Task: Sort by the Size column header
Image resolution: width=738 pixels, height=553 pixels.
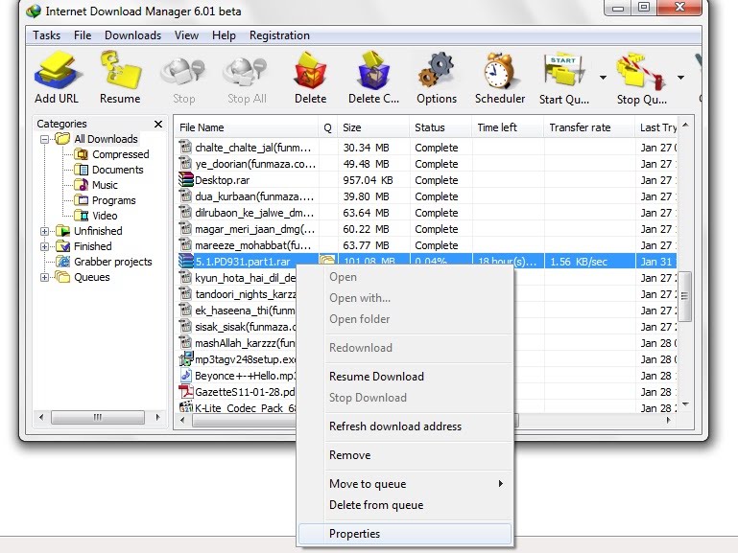Action: coord(373,127)
